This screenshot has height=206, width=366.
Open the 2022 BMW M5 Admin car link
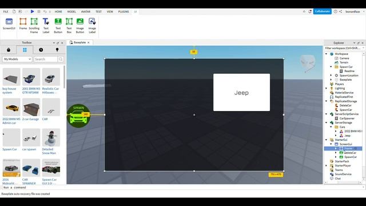pyautogui.click(x=11, y=121)
